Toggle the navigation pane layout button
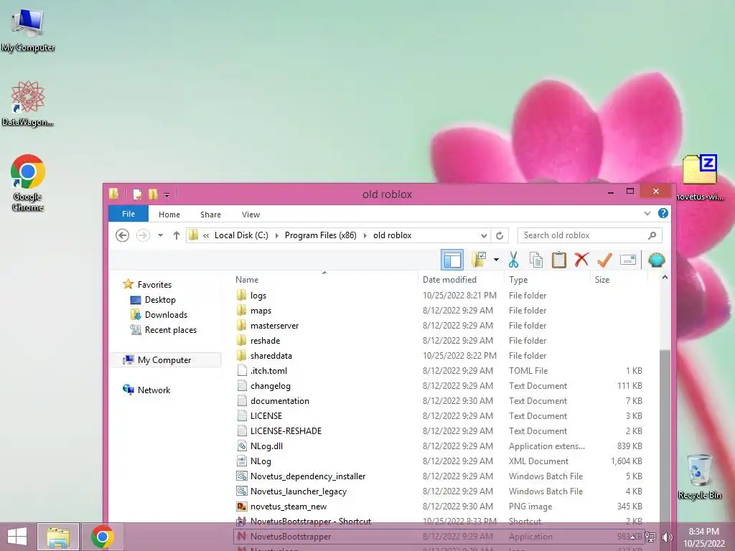The image size is (735, 551). click(452, 260)
